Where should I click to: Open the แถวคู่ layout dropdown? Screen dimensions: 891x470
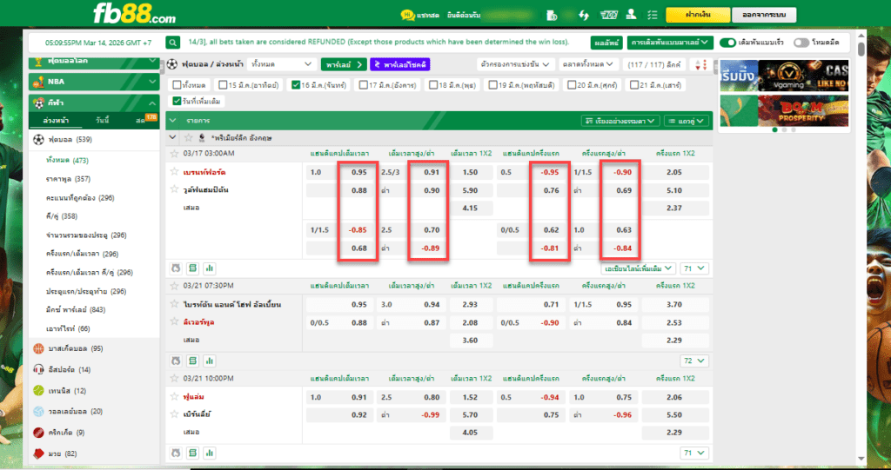click(x=687, y=121)
